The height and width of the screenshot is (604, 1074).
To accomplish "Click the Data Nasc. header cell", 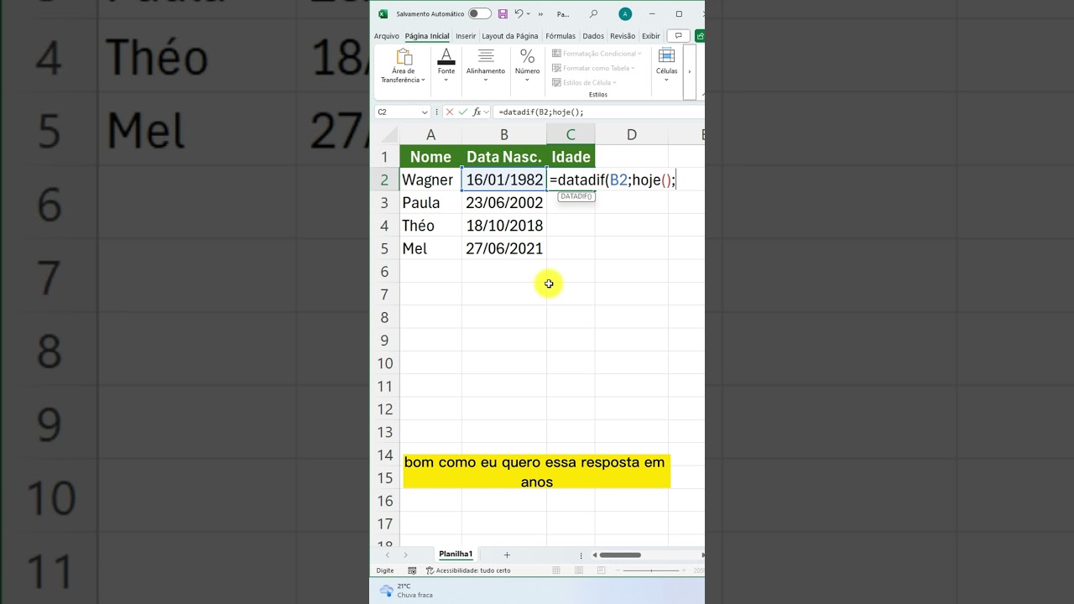I will [504, 157].
